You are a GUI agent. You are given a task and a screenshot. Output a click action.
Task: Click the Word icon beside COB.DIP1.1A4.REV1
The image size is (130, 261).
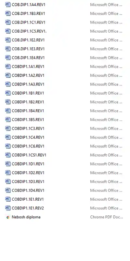click(7, 5)
